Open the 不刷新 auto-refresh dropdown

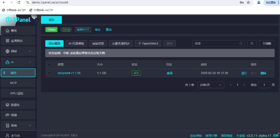(x=267, y=43)
